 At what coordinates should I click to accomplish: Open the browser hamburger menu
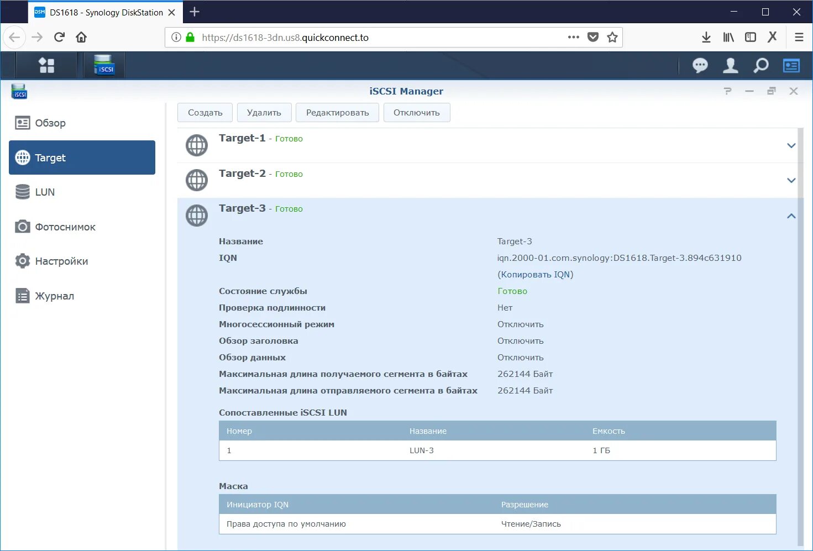pos(799,37)
